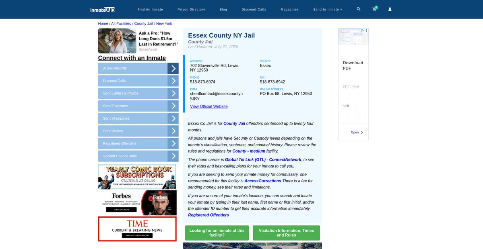Viewport: 483px width, 249px height.
Task: Click the Connect with an Inmate heading
Action: pos(132,58)
